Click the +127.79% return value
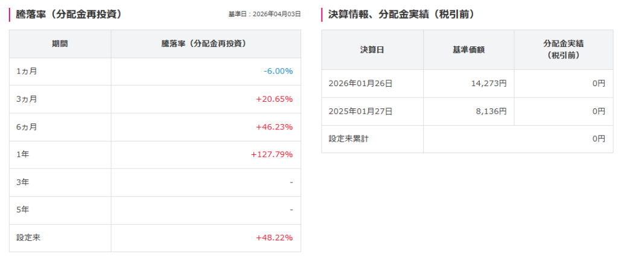Viewport: 618px width, 256px height. click(272, 154)
